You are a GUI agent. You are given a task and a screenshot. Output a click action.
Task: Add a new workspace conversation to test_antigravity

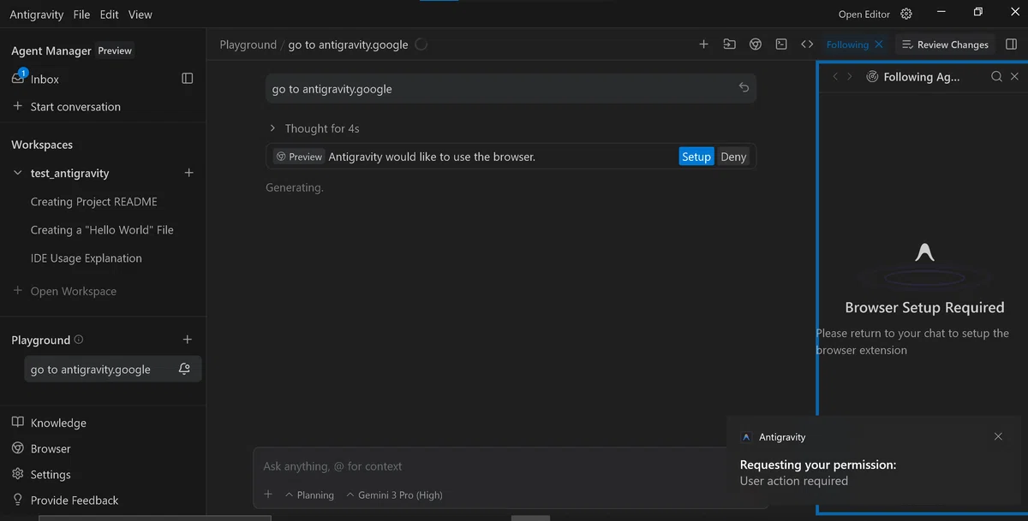point(188,173)
